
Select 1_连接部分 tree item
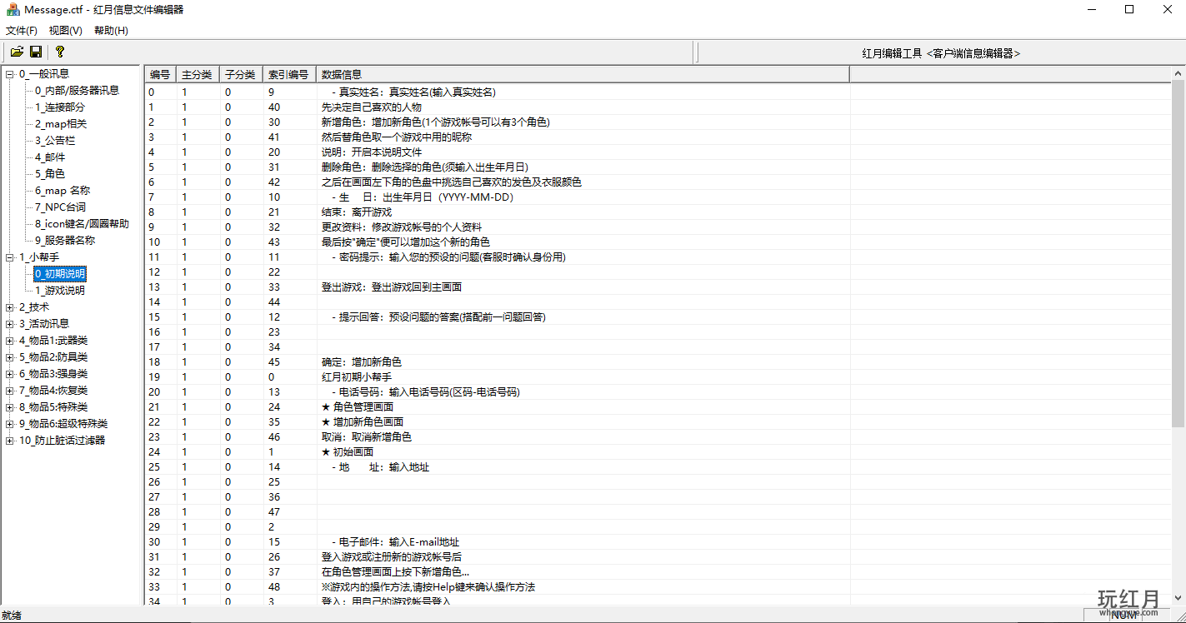click(x=59, y=107)
